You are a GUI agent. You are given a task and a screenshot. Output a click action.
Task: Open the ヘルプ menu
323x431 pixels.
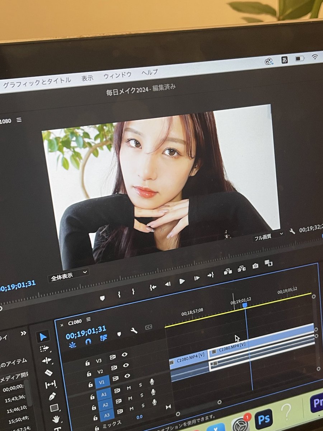point(150,72)
